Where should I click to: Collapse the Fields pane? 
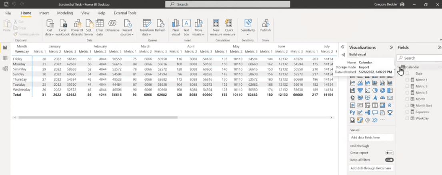point(440,47)
